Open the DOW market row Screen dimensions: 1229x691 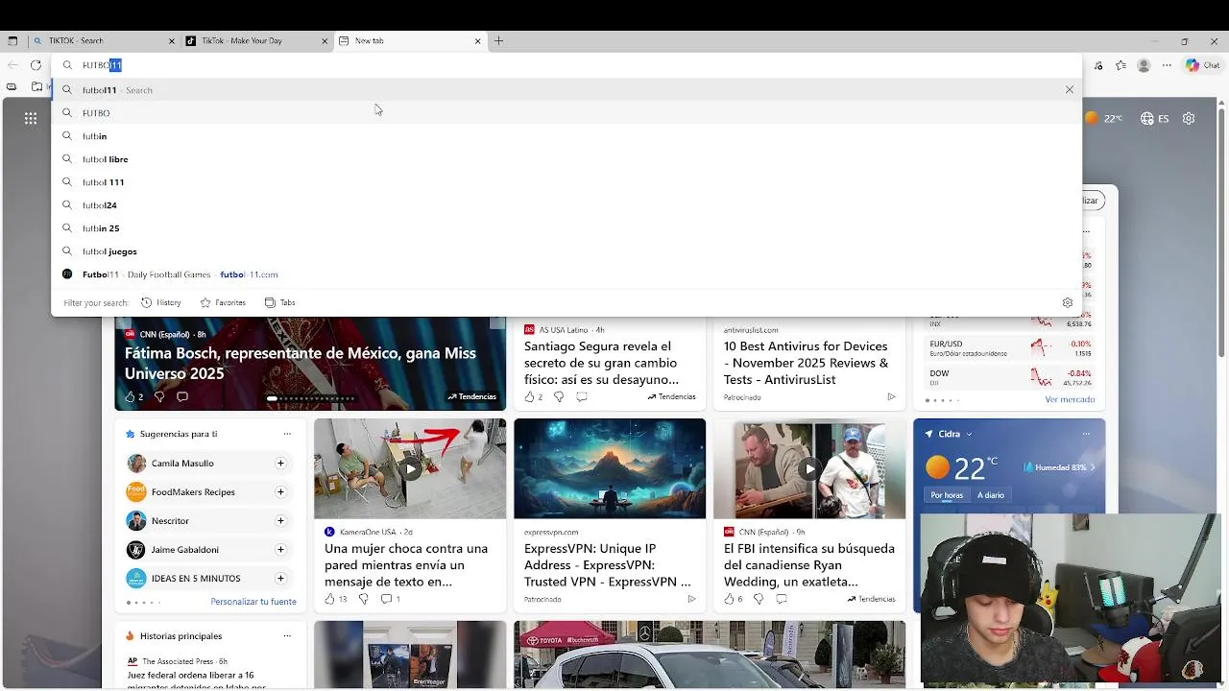[1010, 377]
